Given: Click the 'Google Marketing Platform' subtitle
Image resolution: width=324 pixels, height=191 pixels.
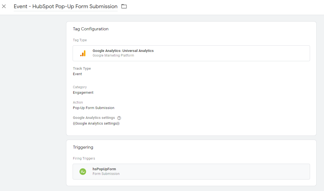Looking at the screenshot, I should 113,55.
